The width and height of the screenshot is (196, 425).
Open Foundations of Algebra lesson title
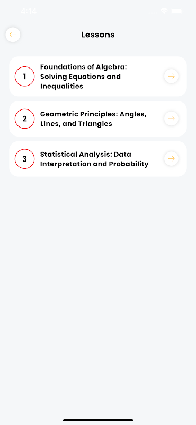point(83,76)
